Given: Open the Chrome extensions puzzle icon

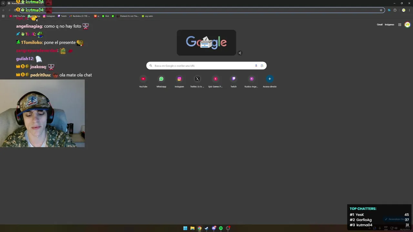Looking at the screenshot, I should click(395, 10).
